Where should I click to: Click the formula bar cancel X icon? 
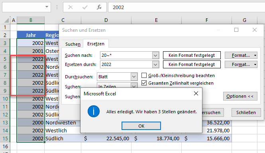click(x=71, y=7)
